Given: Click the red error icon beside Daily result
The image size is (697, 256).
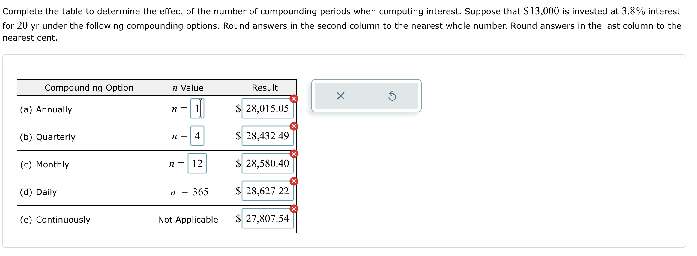Looking at the screenshot, I should [293, 181].
